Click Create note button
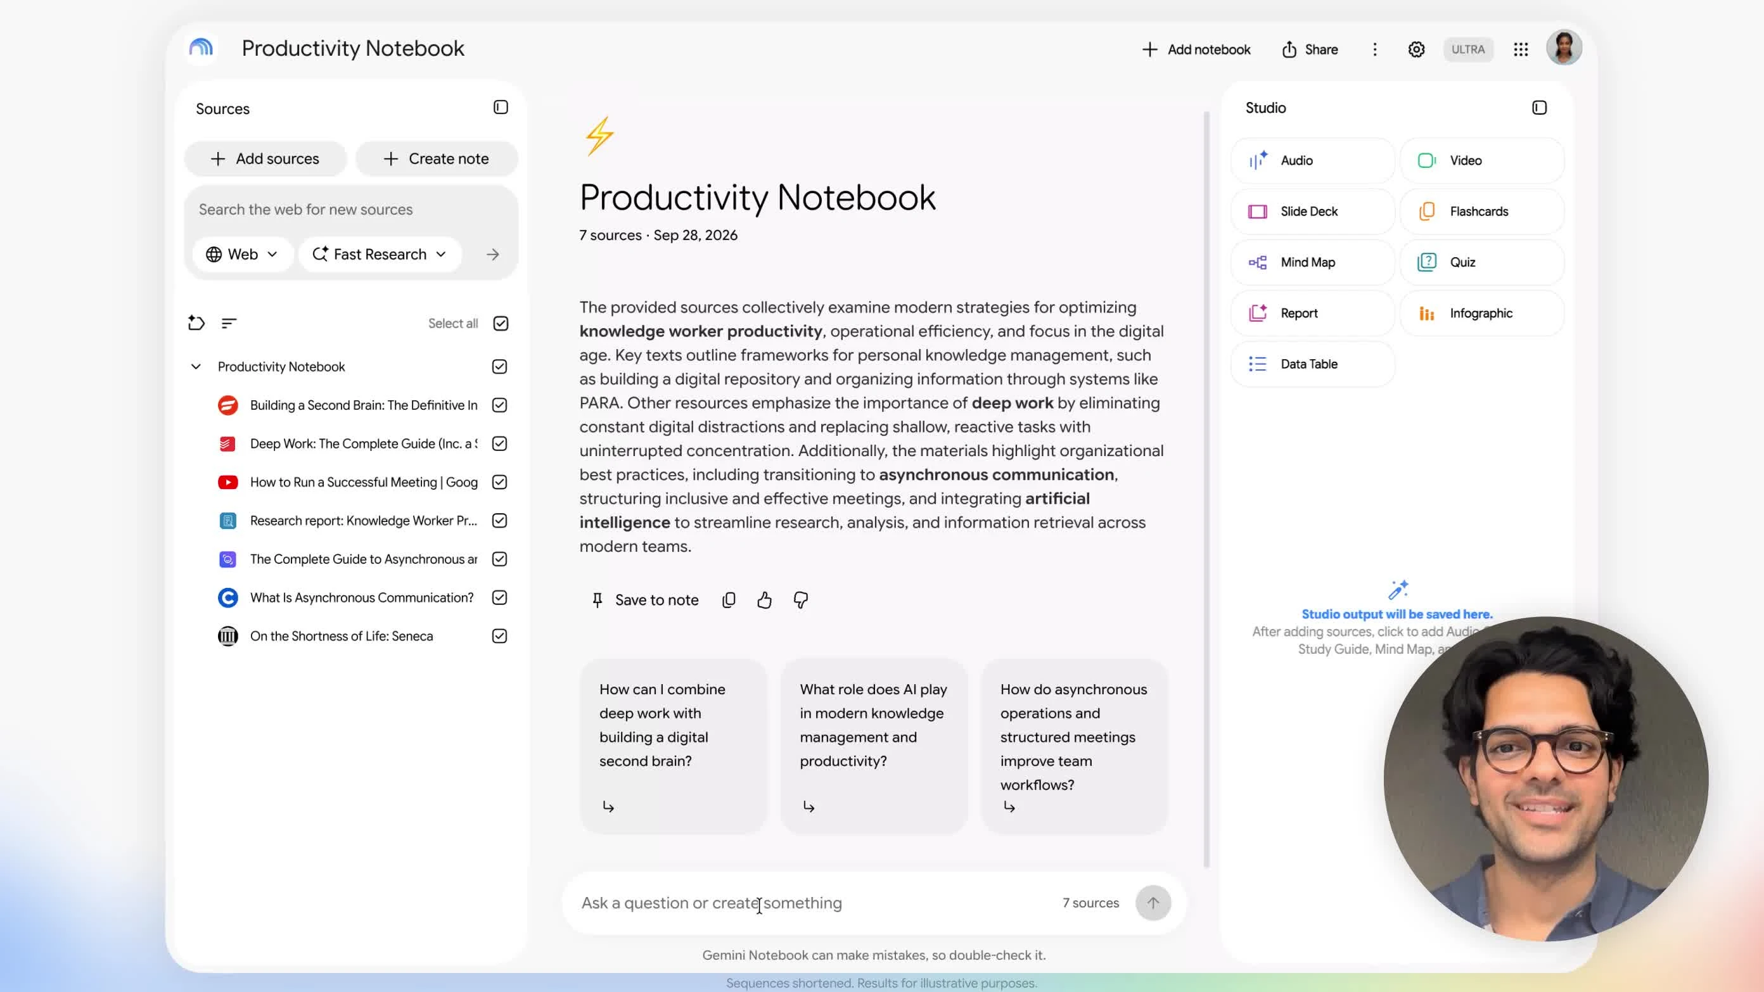 point(436,159)
